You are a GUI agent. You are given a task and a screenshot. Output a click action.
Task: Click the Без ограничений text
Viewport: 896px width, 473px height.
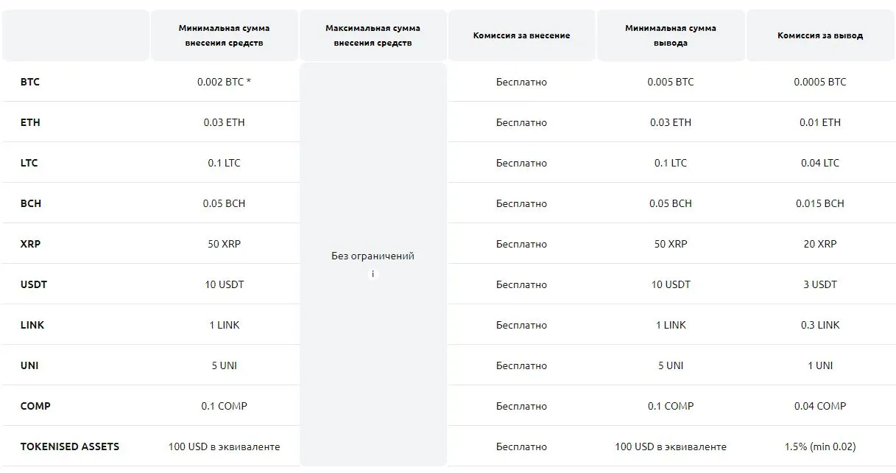tap(373, 256)
